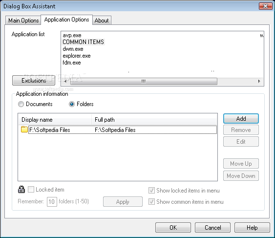Click the application list scrollbar left arrow
Image resolution: width=275 pixels, height=238 pixels.
click(x=65, y=81)
